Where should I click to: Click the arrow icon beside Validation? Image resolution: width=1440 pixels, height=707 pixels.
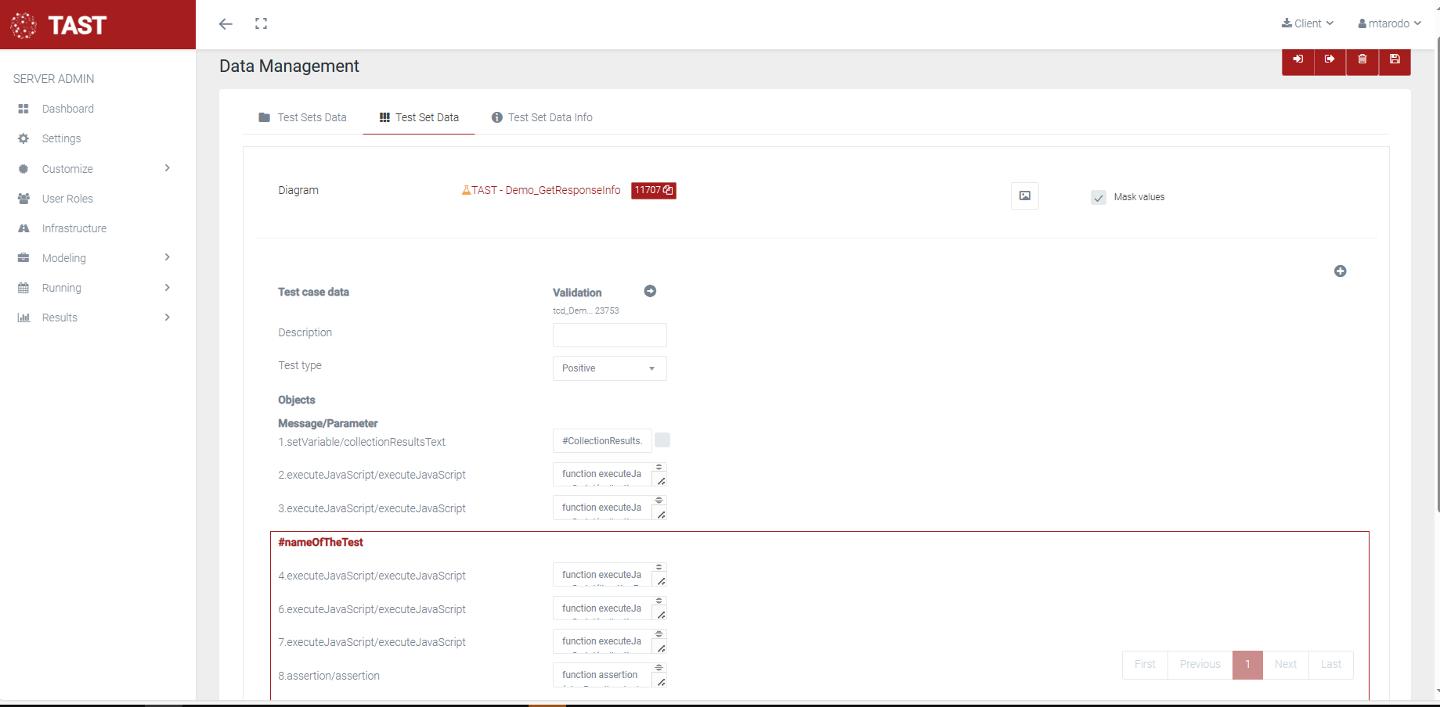pos(650,291)
